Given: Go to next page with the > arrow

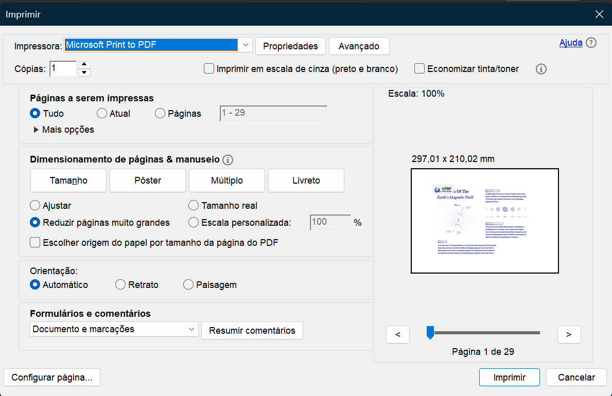Looking at the screenshot, I should 569,334.
